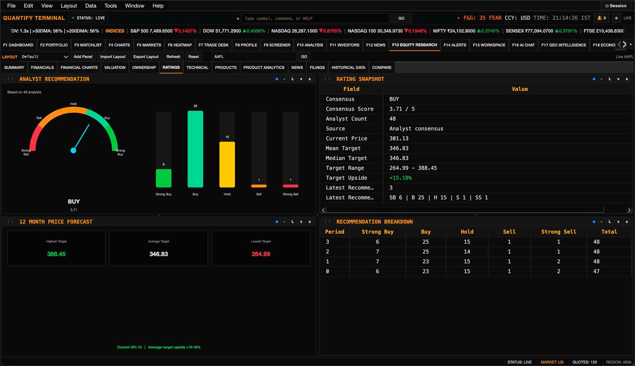The height and width of the screenshot is (366, 635).
Task: Click the L button on Analyst Recommendation panel
Action: pos(292,79)
